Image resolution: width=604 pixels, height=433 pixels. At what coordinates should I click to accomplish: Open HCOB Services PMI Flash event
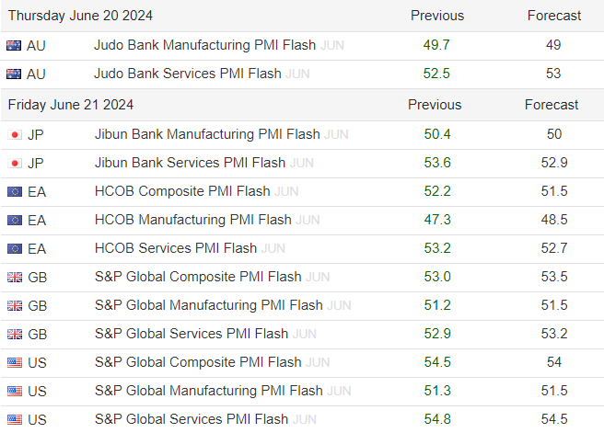pyautogui.click(x=176, y=248)
